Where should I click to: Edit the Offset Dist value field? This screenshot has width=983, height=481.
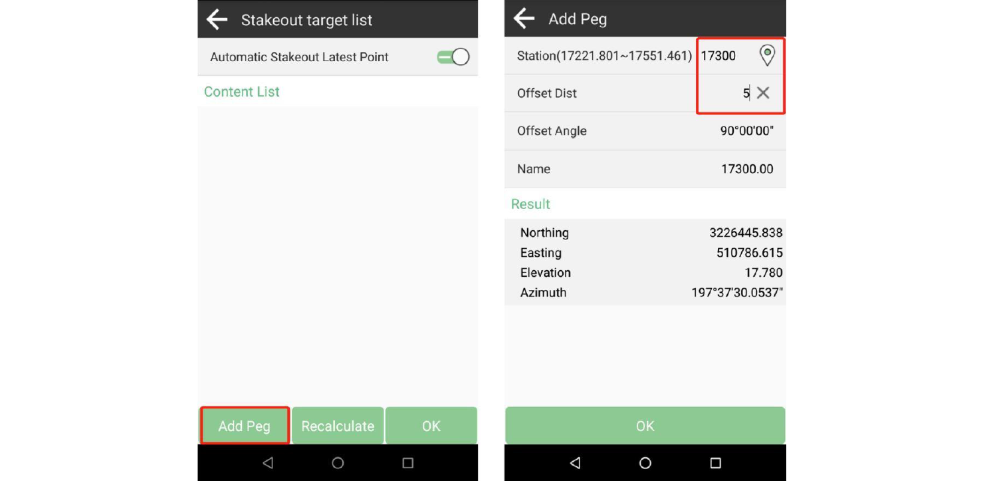pos(724,93)
